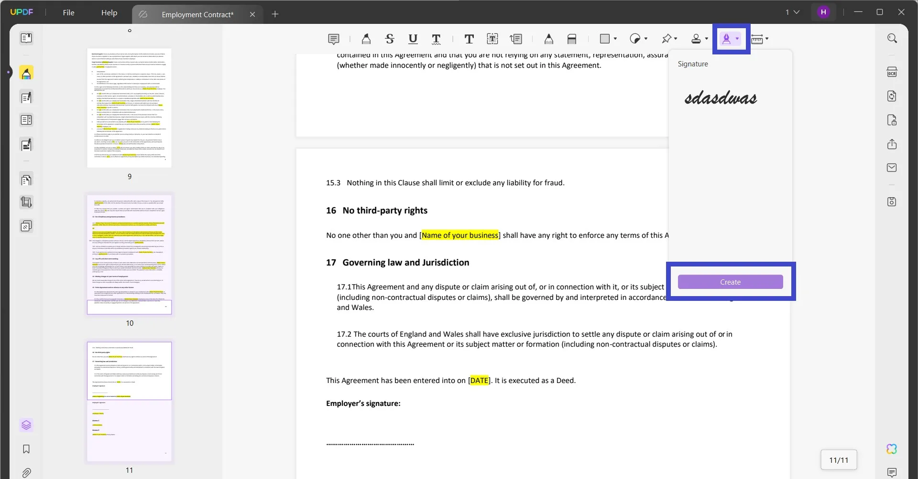Open the Convert PDF tool on right sidebar
The height and width of the screenshot is (479, 918).
(x=892, y=96)
